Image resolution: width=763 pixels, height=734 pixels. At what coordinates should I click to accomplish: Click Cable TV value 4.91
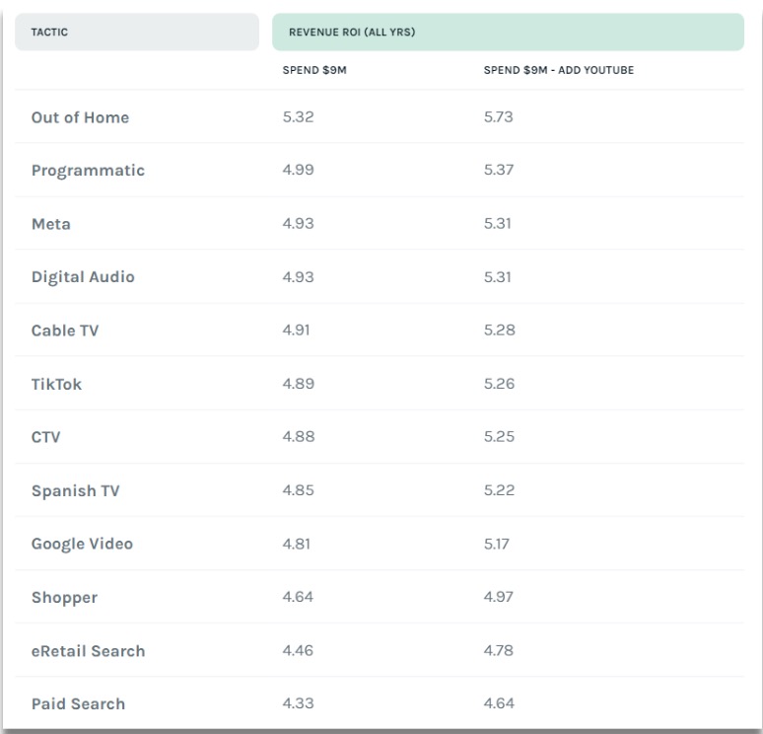pos(297,330)
